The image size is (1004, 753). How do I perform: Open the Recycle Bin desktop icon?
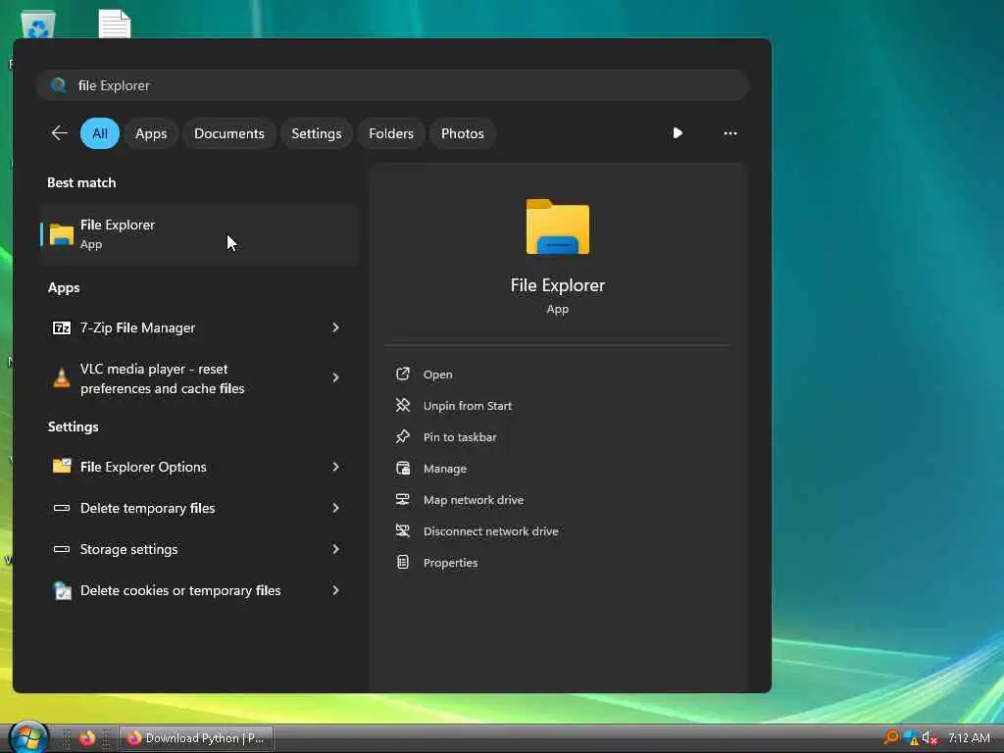click(38, 25)
